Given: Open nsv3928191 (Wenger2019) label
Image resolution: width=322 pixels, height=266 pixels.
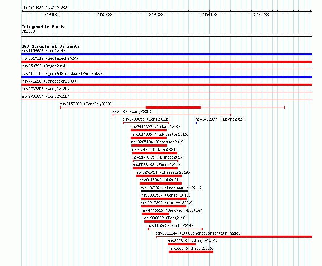Looking at the screenshot, I should tap(192, 241).
